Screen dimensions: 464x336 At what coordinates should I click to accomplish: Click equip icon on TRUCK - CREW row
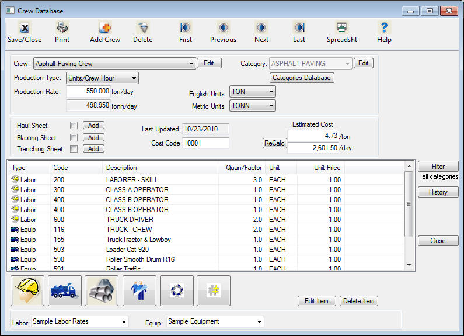point(15,229)
